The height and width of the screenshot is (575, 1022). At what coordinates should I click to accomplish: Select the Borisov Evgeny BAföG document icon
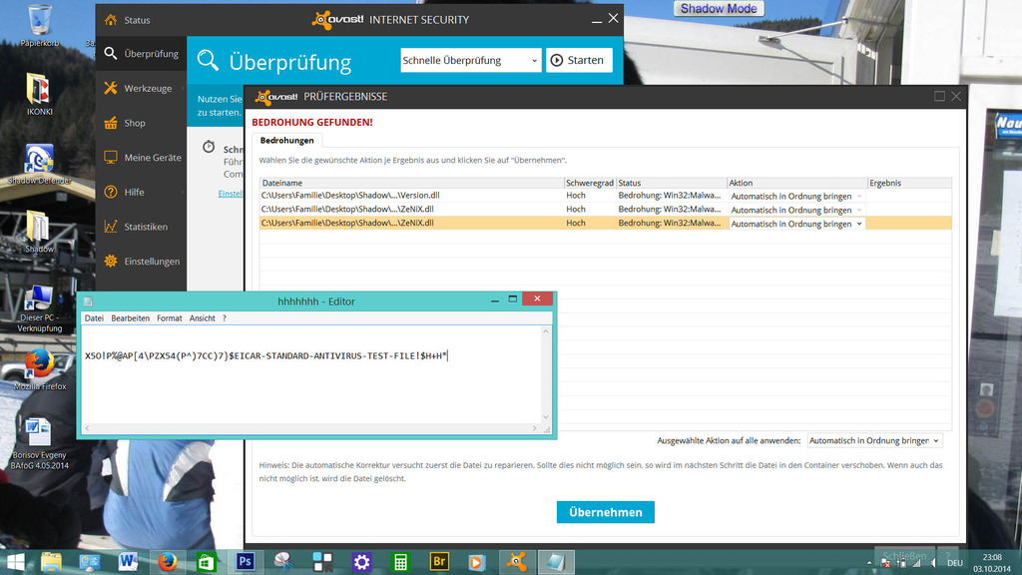39,443
